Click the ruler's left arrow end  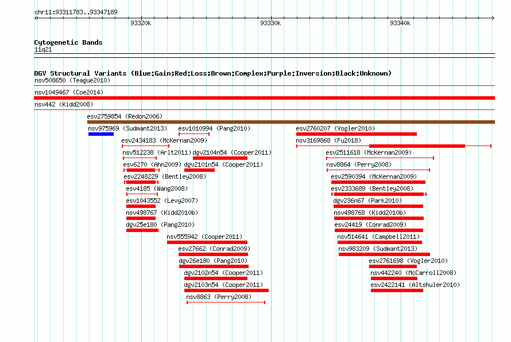pos(36,18)
